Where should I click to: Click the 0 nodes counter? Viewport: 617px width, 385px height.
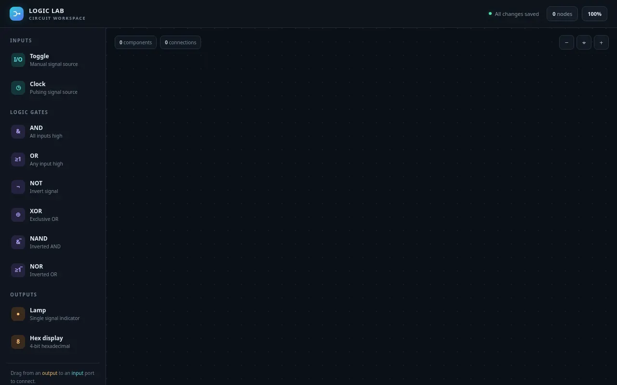[562, 14]
